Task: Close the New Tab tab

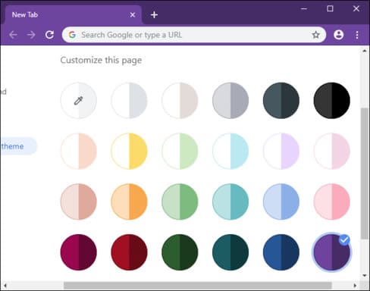Action: (133, 15)
